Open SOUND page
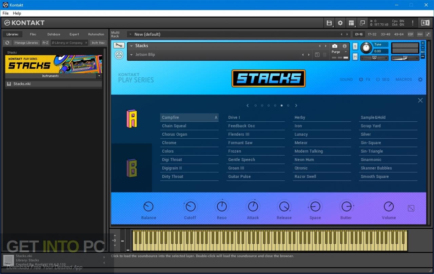This screenshot has width=434, height=274. pos(346,80)
